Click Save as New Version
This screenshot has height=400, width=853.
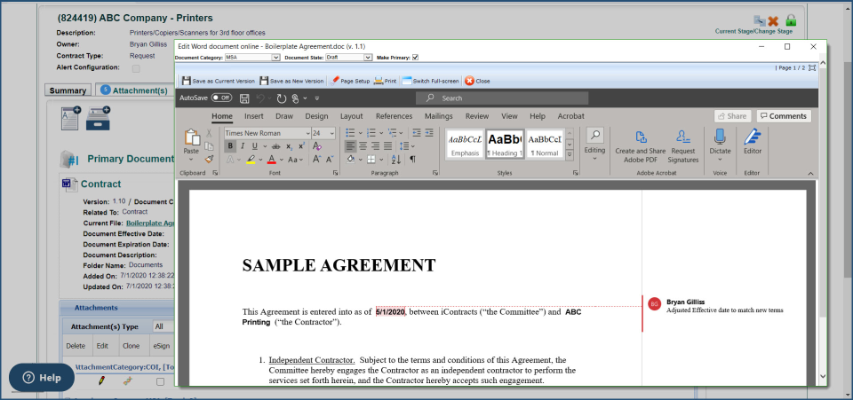291,81
